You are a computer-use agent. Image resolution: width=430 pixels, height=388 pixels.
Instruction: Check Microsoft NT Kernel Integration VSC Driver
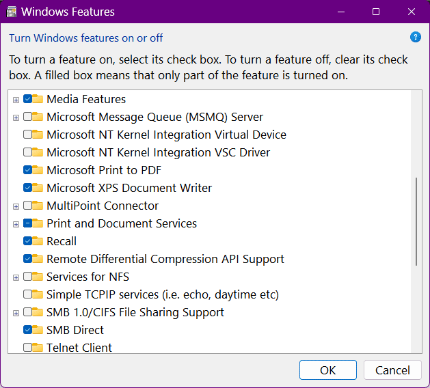(28, 152)
